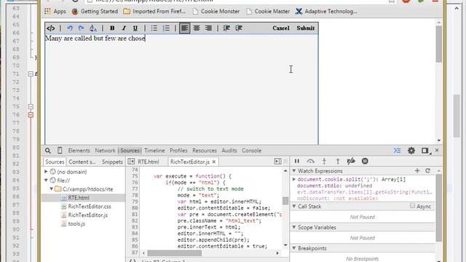Screen dimensions: 466x262
Task: Collapse the C:/xampp/htdocs/rte folder
Action: tap(52, 189)
